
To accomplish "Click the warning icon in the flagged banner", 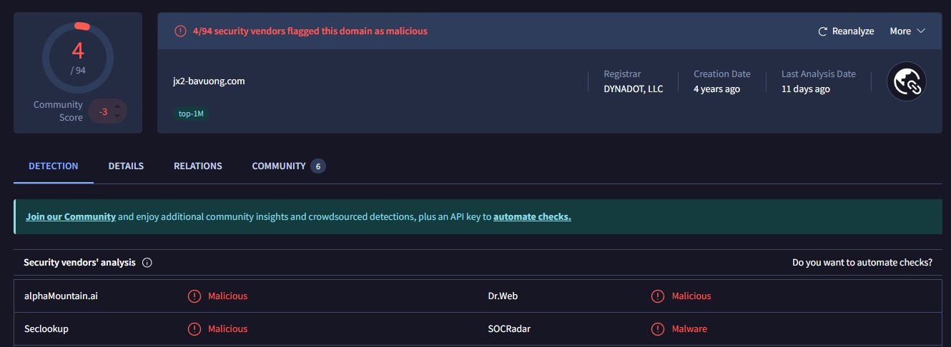I will pos(180,31).
